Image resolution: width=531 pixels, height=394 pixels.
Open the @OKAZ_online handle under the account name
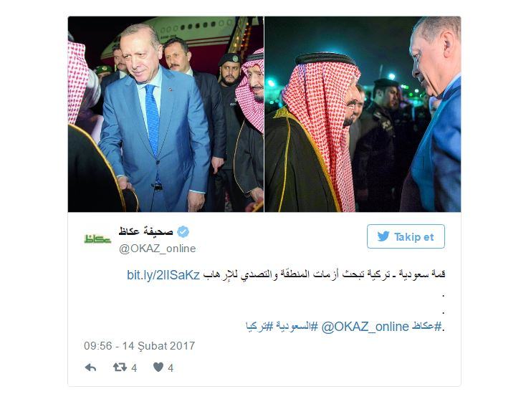coord(157,249)
